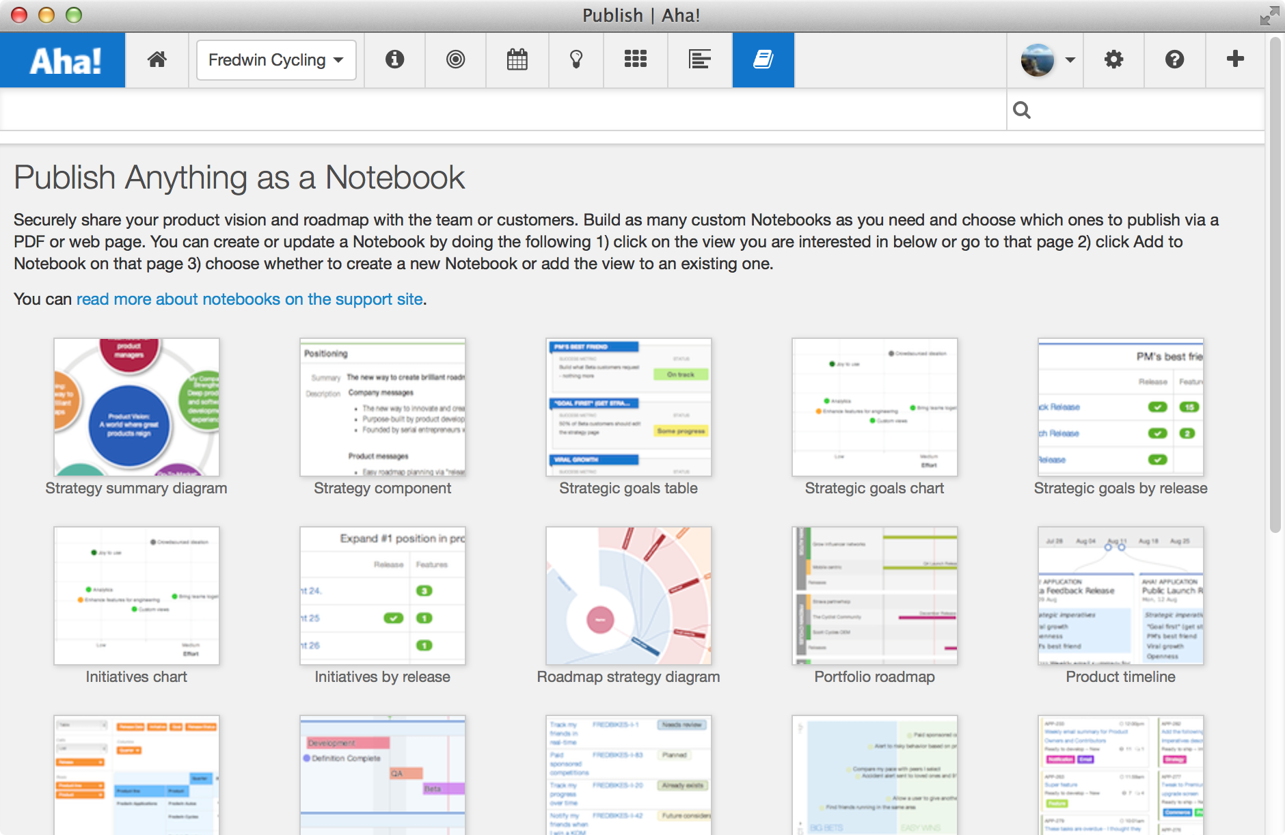Click the 'Strategy summary diagram' caption
Viewport: 1285px width, 835px height.
pos(137,489)
